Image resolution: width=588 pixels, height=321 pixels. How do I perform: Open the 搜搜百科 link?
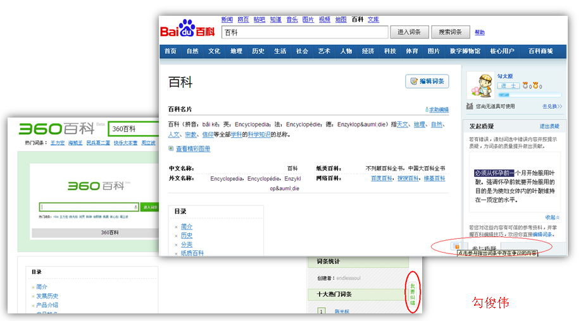tap(408, 178)
